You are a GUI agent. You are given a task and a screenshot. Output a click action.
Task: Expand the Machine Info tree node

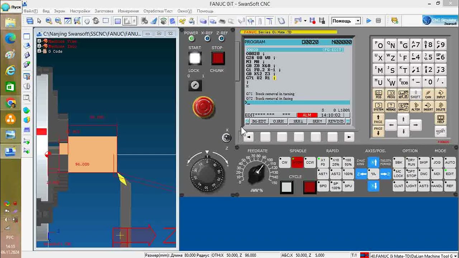tap(39, 46)
